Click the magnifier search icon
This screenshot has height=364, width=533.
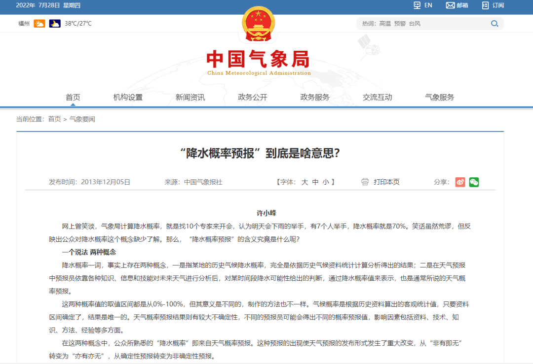click(x=494, y=24)
